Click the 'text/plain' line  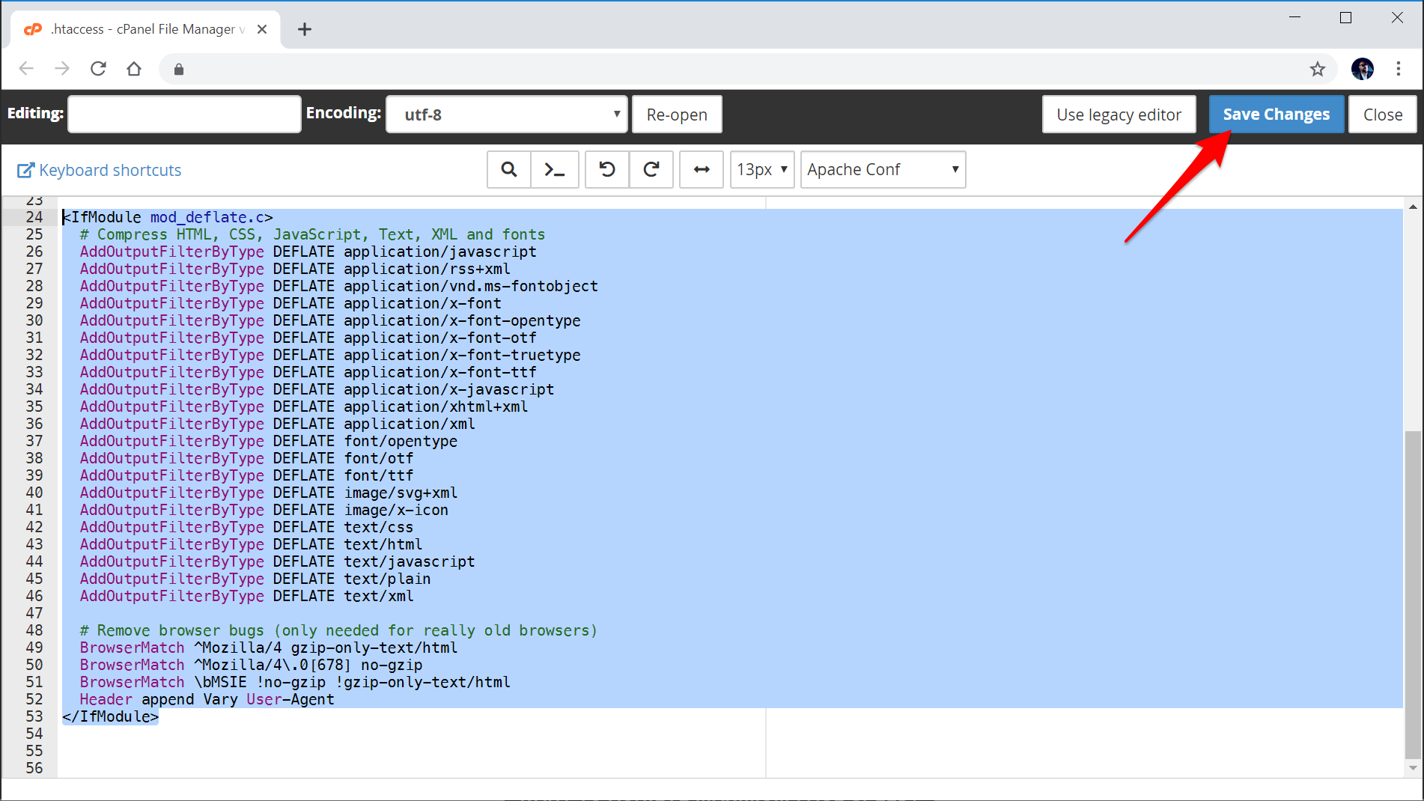click(x=255, y=579)
